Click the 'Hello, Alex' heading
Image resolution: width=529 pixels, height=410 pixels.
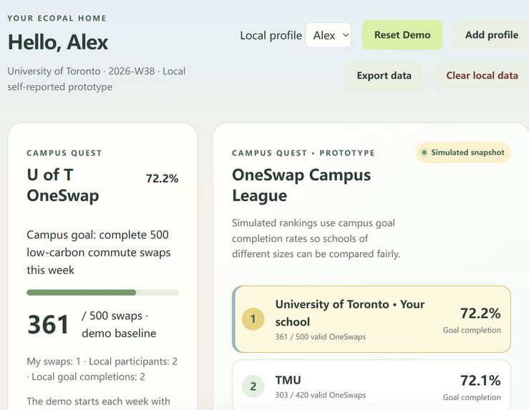pyautogui.click(x=58, y=42)
